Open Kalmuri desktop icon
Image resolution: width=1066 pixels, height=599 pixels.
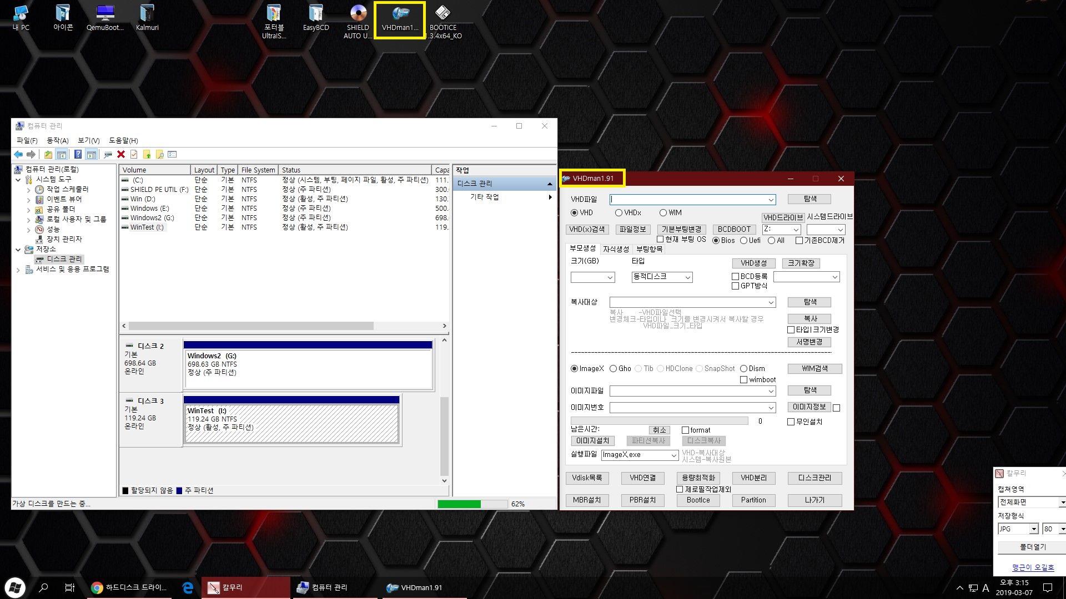point(147,19)
